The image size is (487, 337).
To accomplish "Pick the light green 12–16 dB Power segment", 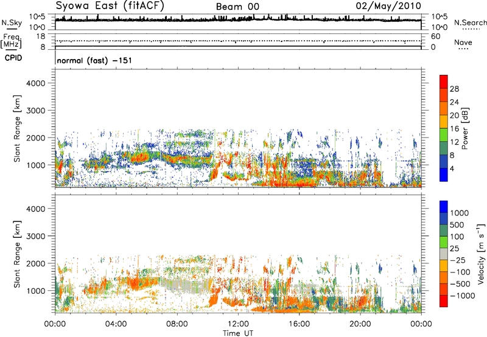I will (444, 135).
